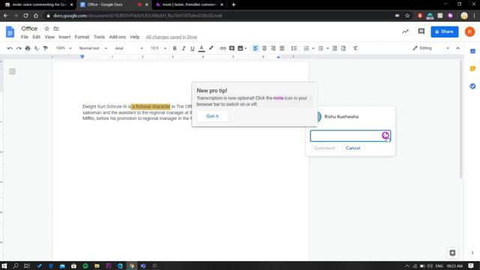Run spelling and grammar check icon

37,48
